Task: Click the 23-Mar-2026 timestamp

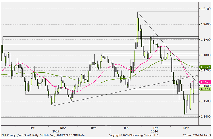Action: click(x=197, y=135)
